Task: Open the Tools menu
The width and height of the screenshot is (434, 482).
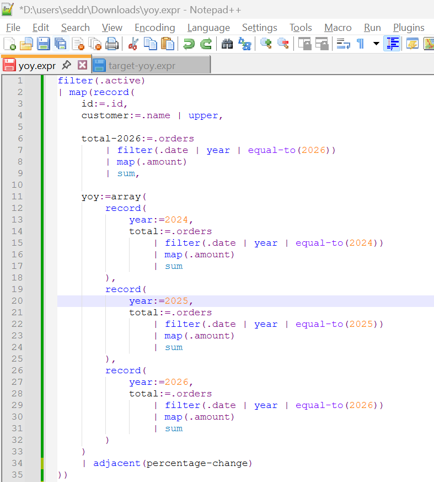Action: [301, 28]
